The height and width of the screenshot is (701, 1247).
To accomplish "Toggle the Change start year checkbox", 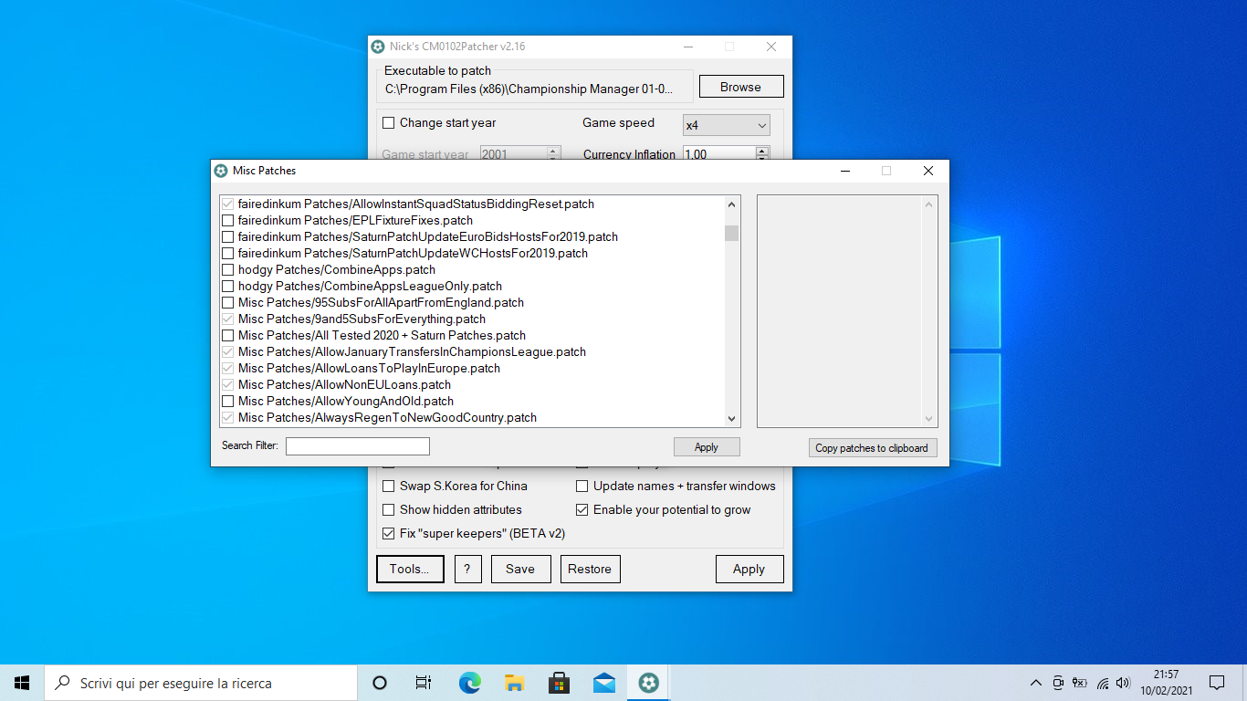I will pyautogui.click(x=389, y=123).
